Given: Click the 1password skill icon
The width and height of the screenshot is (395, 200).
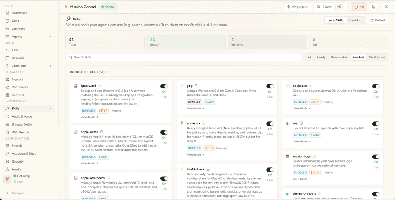Looking at the screenshot, I should (x=76, y=86).
